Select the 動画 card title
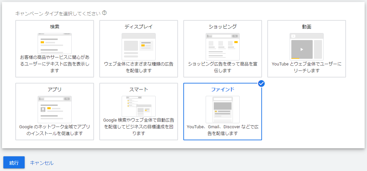 [307, 26]
